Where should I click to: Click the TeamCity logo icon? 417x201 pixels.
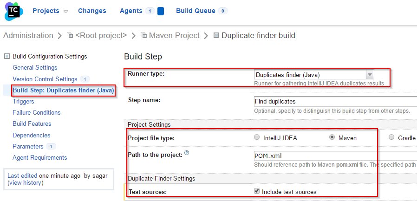14,11
